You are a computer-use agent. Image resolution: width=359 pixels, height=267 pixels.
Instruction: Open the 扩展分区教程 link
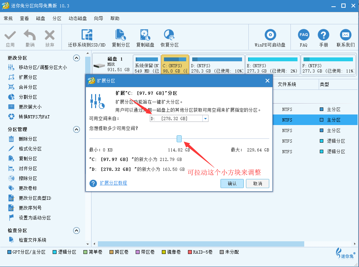pyautogui.click(x=113, y=183)
